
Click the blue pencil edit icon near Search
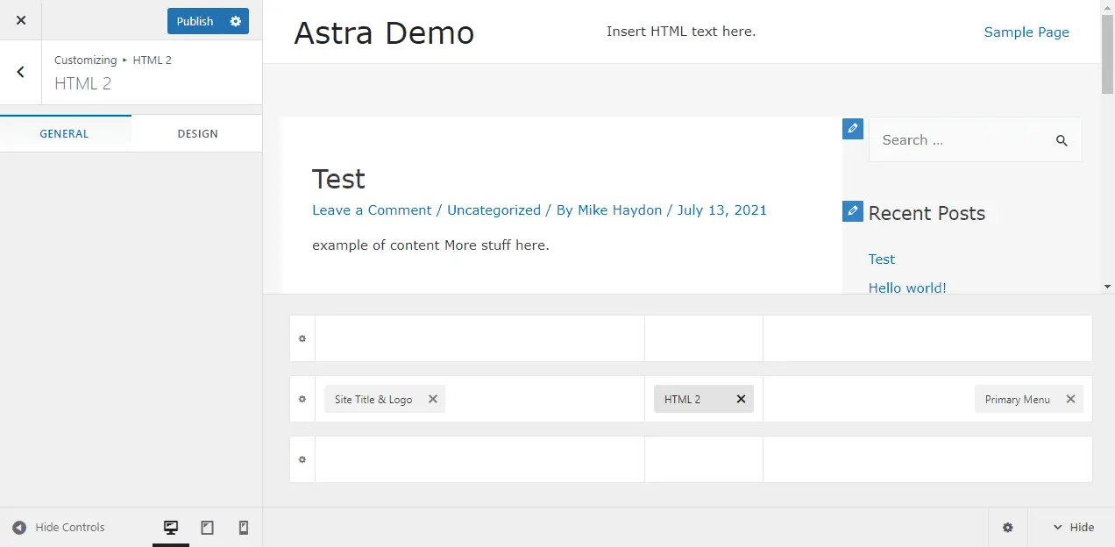point(852,128)
